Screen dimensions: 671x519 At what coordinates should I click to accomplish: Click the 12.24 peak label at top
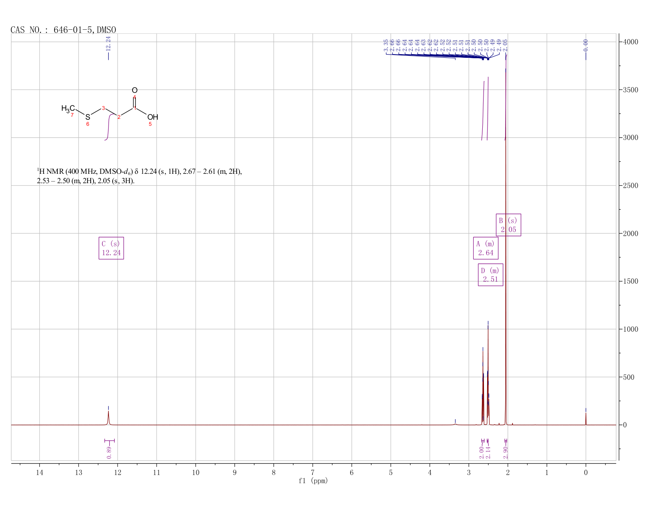coord(108,43)
